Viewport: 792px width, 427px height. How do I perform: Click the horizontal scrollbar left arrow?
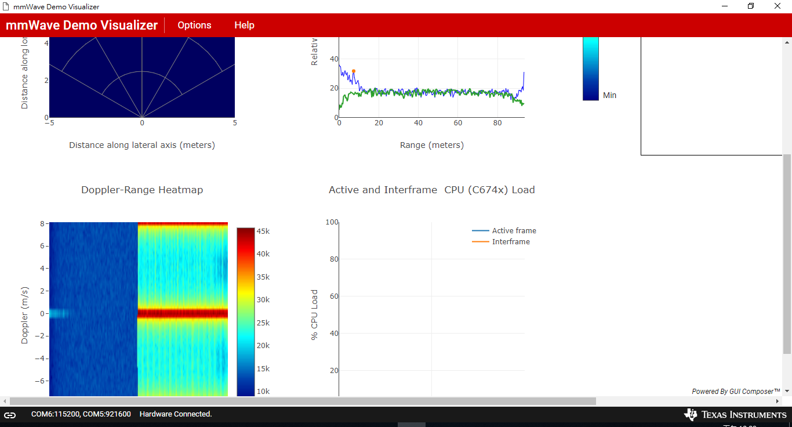click(x=5, y=401)
